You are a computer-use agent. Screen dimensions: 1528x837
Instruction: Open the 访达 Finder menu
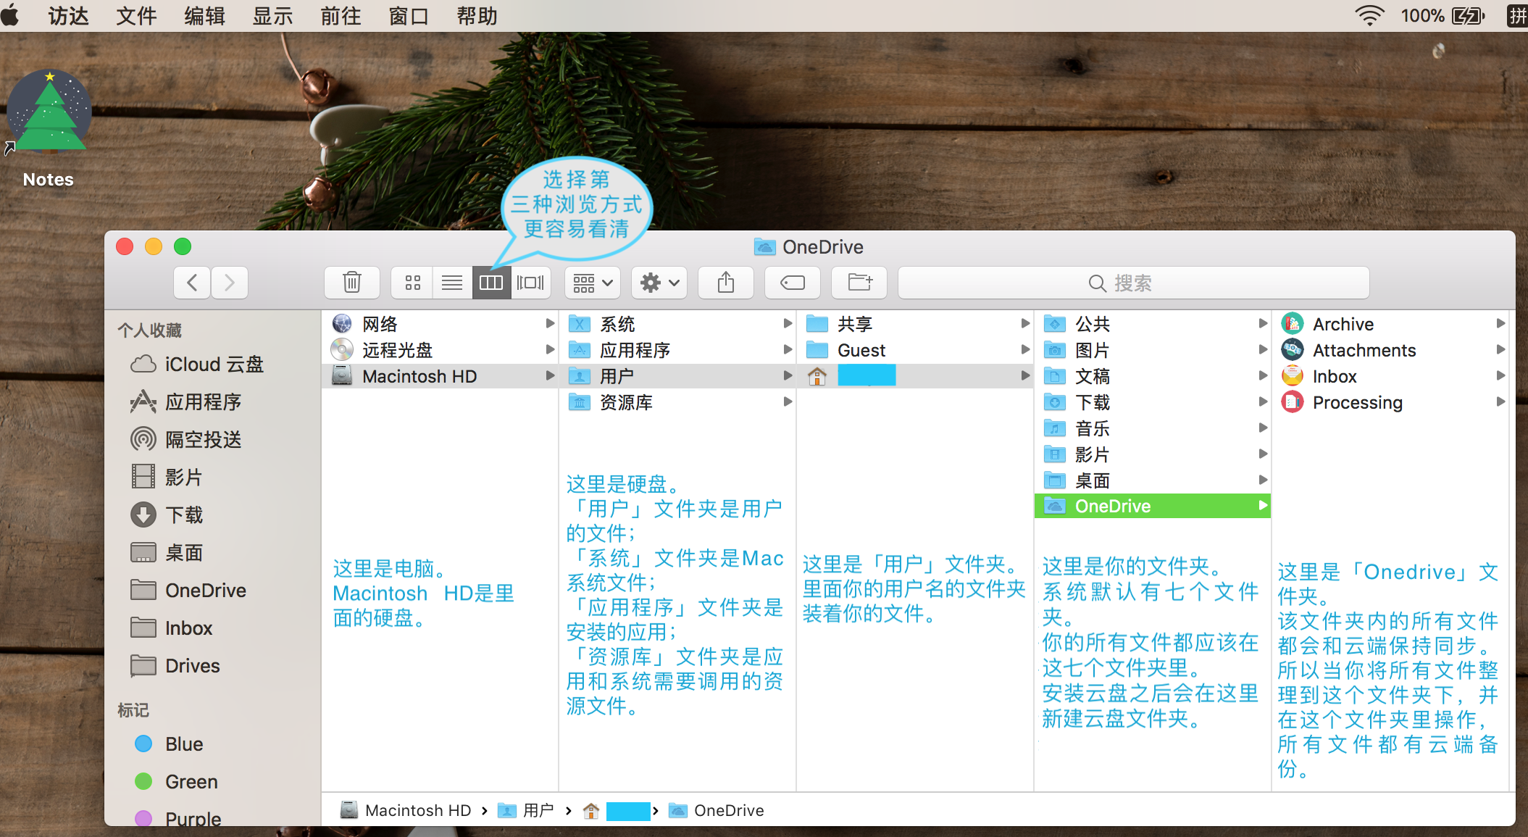click(x=68, y=15)
